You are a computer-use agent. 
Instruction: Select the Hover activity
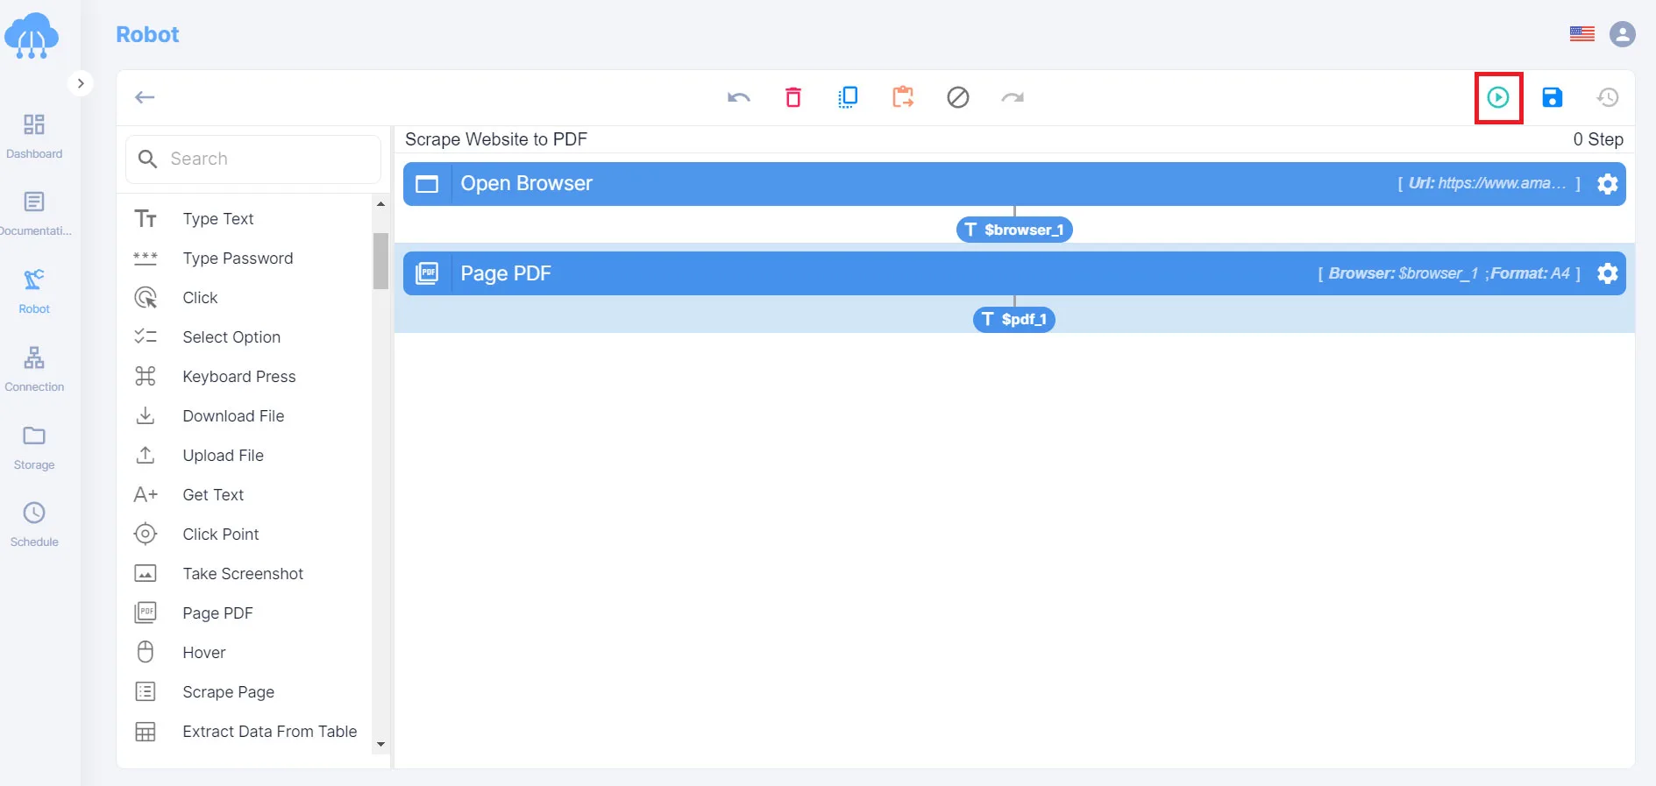[x=245, y=653]
